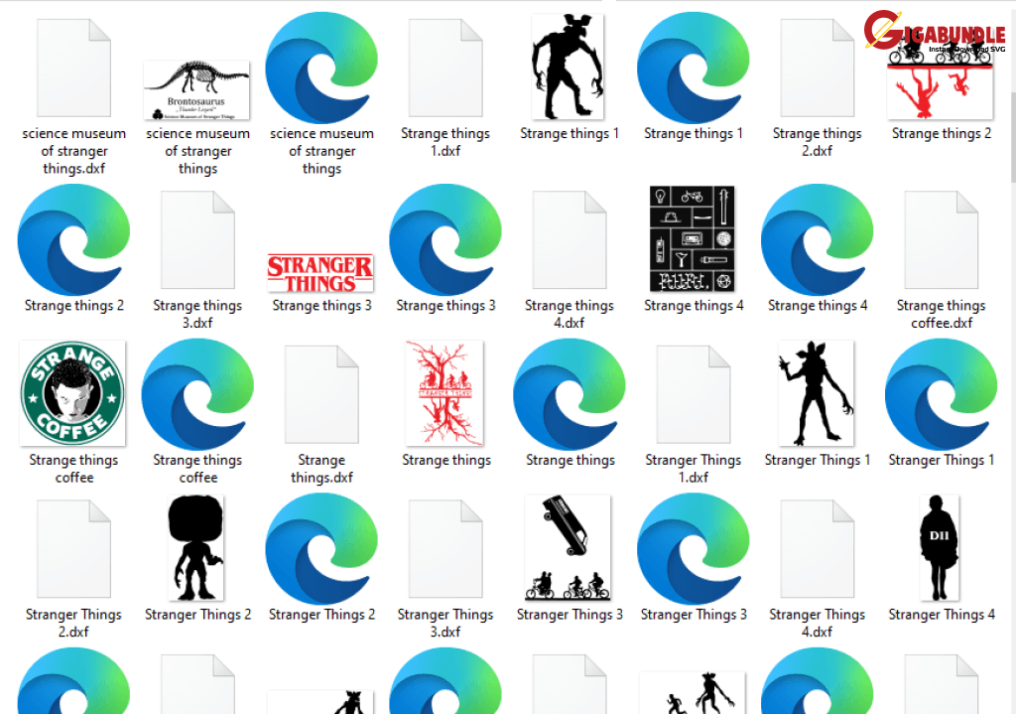Choose the Edge icon file Stranger Things 3
This screenshot has width=1016, height=714.
click(x=694, y=548)
